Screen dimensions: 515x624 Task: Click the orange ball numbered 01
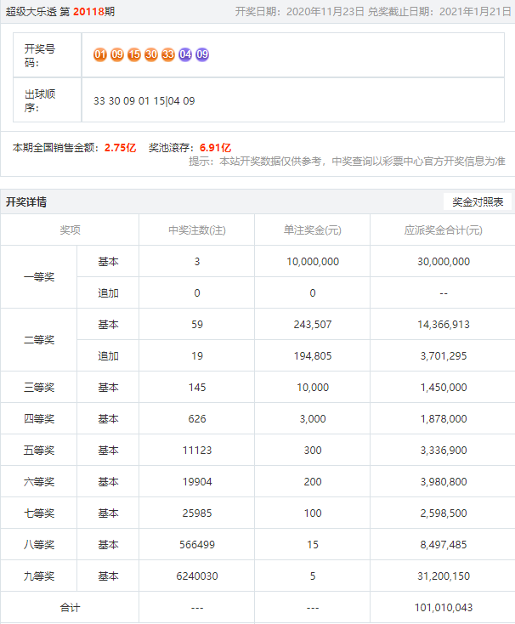pyautogui.click(x=100, y=54)
